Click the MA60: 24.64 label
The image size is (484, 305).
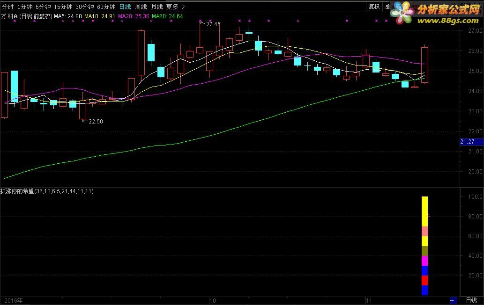click(x=167, y=16)
